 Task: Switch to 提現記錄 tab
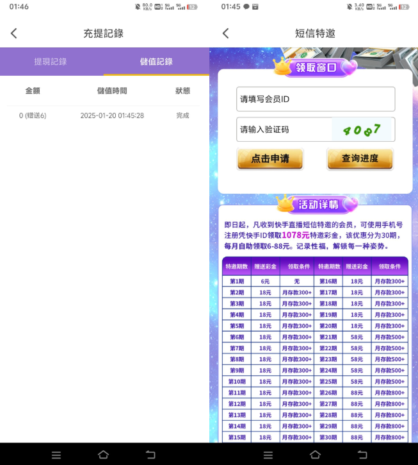coord(51,62)
